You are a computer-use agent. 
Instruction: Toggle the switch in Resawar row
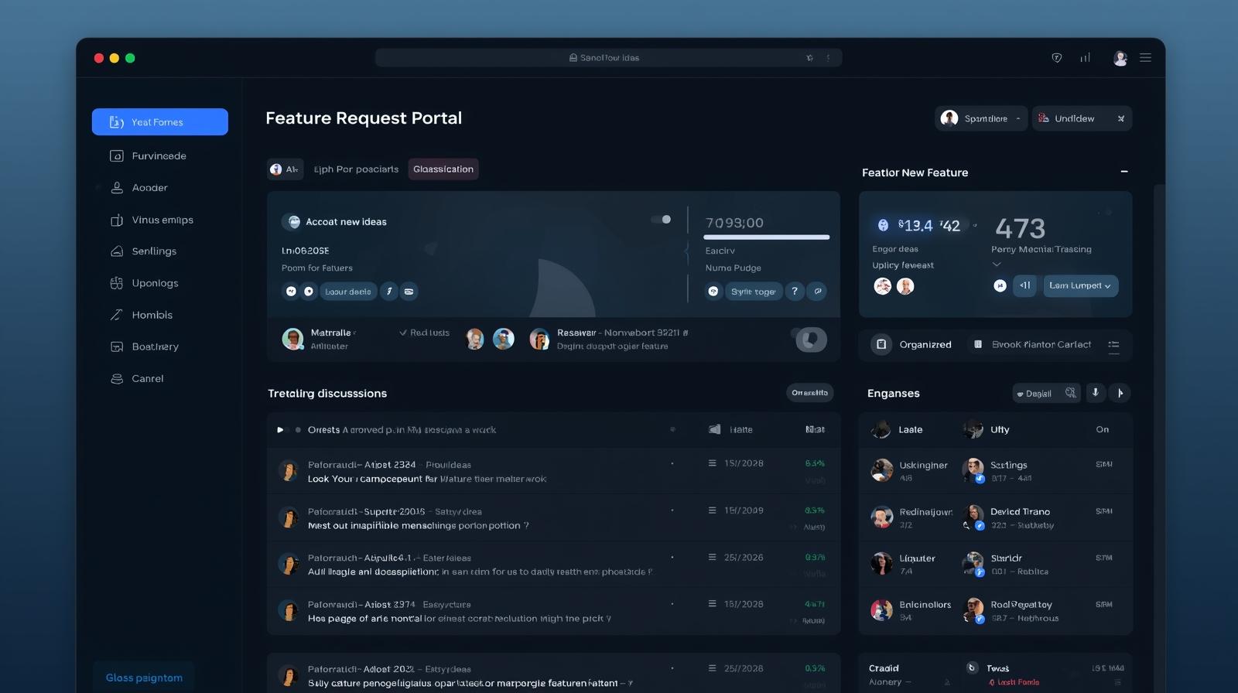point(809,340)
